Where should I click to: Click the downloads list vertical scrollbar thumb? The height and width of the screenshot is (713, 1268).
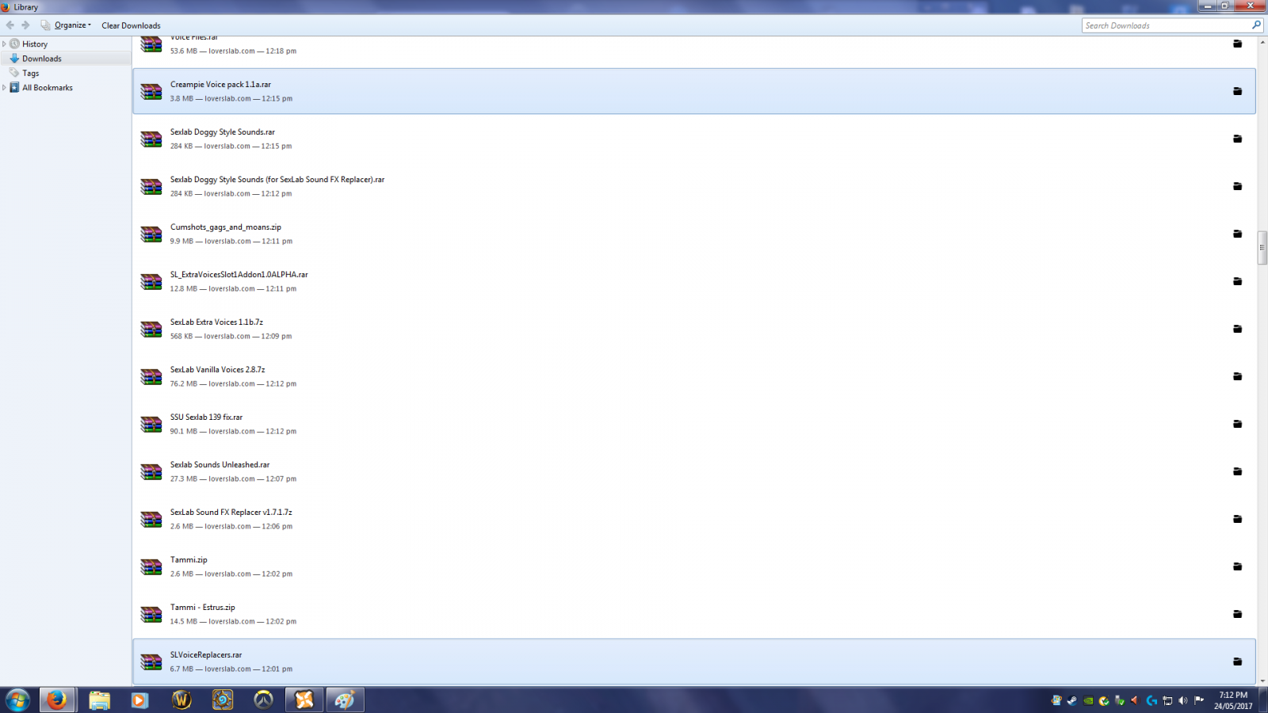coord(1262,246)
